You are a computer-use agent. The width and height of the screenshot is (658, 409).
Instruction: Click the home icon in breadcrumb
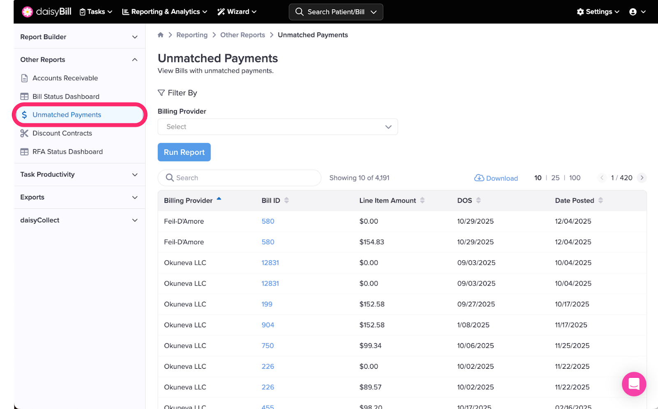160,35
